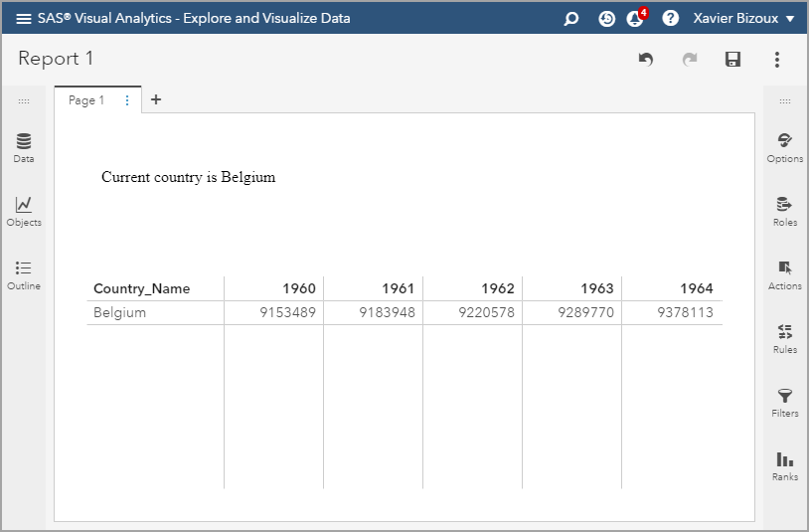The width and height of the screenshot is (809, 532).
Task: Open the Data pane
Action: coord(24,147)
